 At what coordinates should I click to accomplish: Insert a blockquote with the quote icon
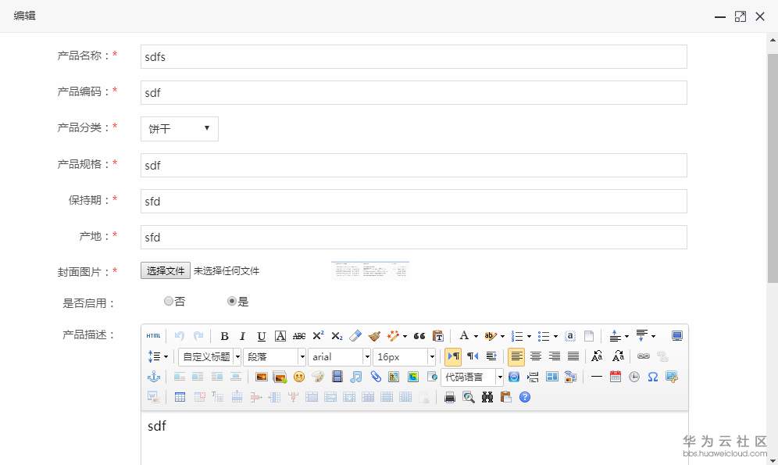coord(419,336)
